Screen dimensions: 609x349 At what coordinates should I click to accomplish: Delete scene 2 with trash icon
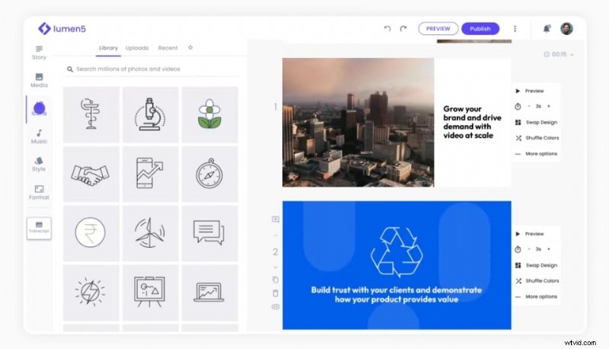(275, 293)
